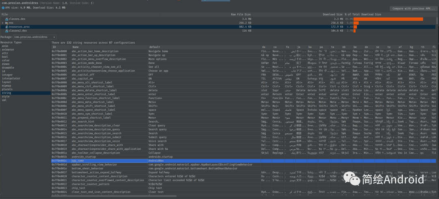
Task: Select the mipmap resource type
Action: click(x=6, y=86)
